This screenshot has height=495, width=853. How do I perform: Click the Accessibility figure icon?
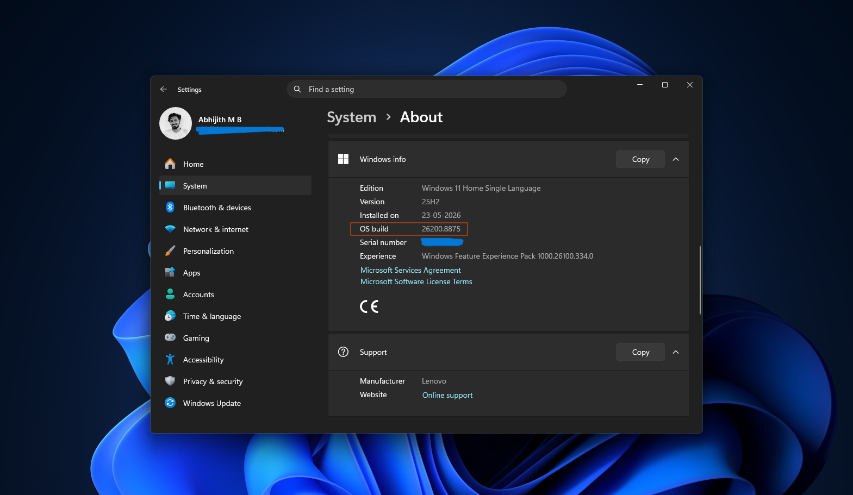[170, 359]
